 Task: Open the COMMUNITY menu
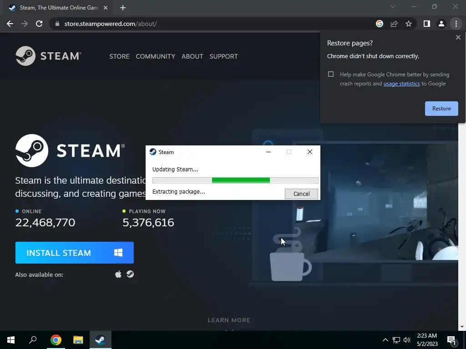(156, 56)
